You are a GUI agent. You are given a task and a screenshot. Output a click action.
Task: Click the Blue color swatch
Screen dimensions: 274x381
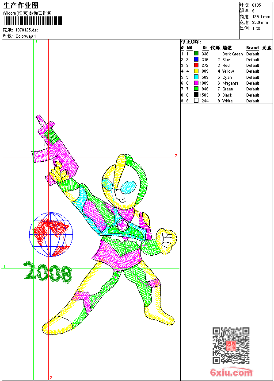196,59
